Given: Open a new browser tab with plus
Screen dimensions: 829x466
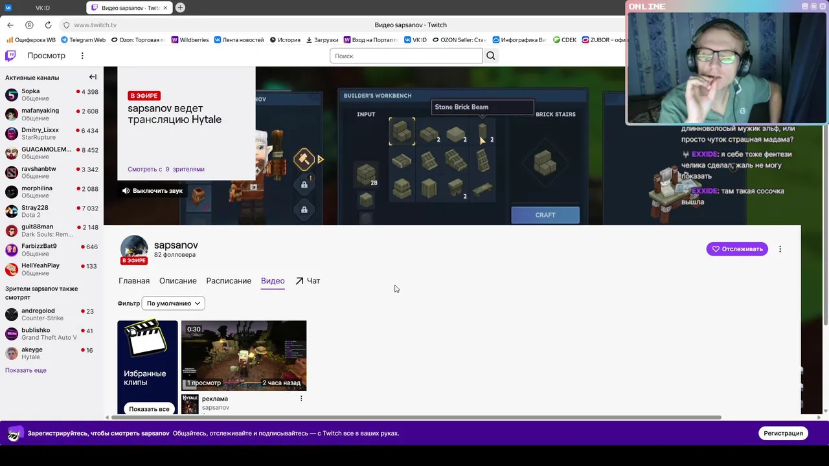Looking at the screenshot, I should (x=180, y=8).
